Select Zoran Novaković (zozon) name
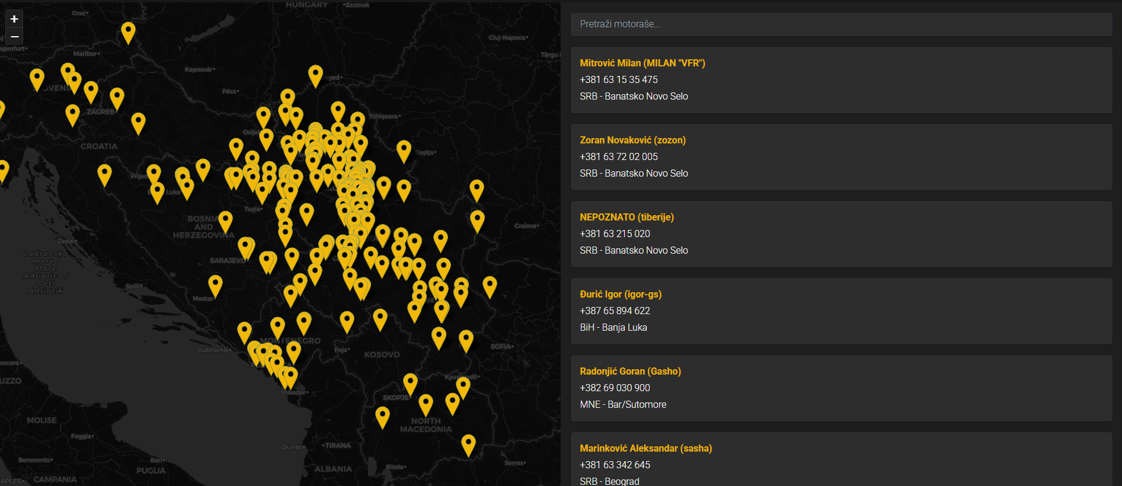Image resolution: width=1122 pixels, height=486 pixels. (632, 140)
